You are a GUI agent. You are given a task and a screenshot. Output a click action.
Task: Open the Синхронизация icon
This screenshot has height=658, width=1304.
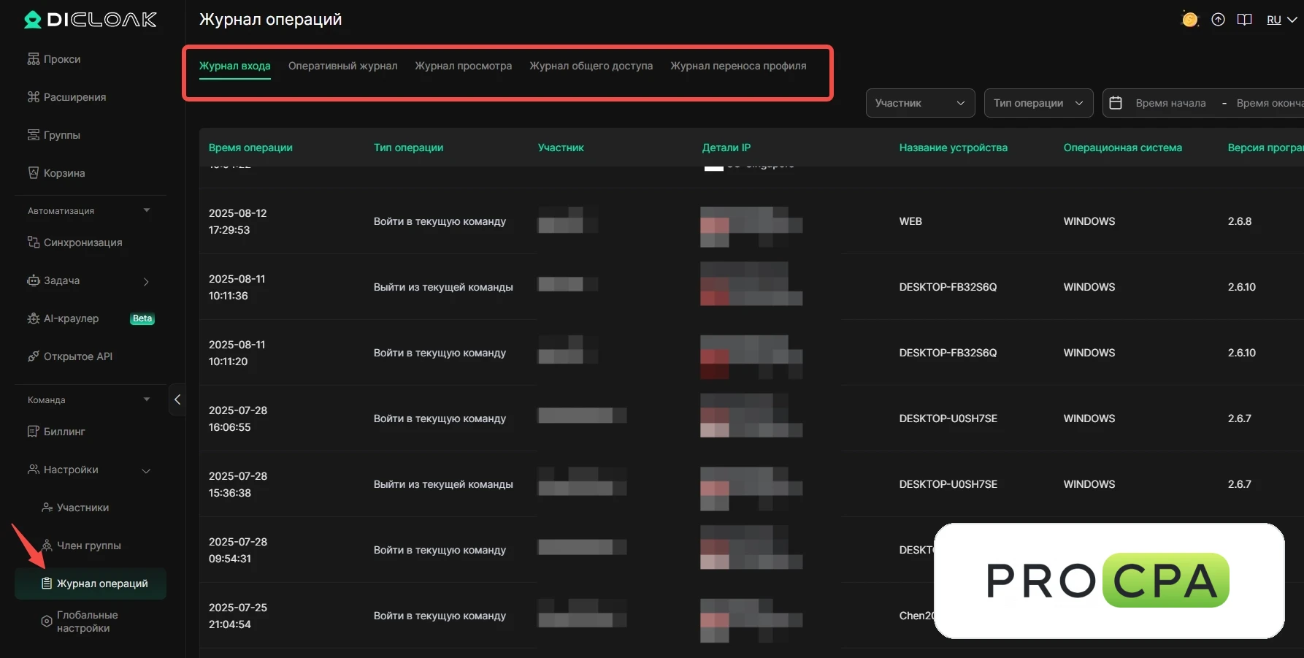(x=34, y=242)
